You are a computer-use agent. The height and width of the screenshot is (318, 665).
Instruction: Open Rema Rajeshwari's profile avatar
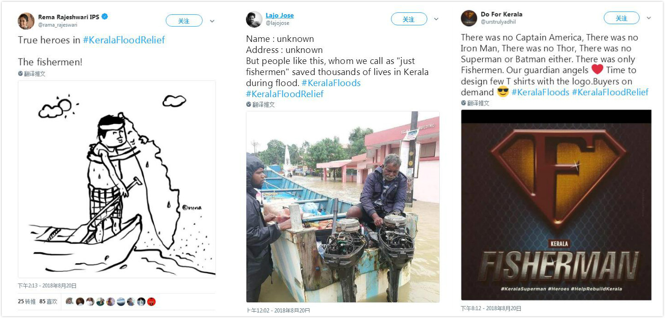tap(26, 21)
